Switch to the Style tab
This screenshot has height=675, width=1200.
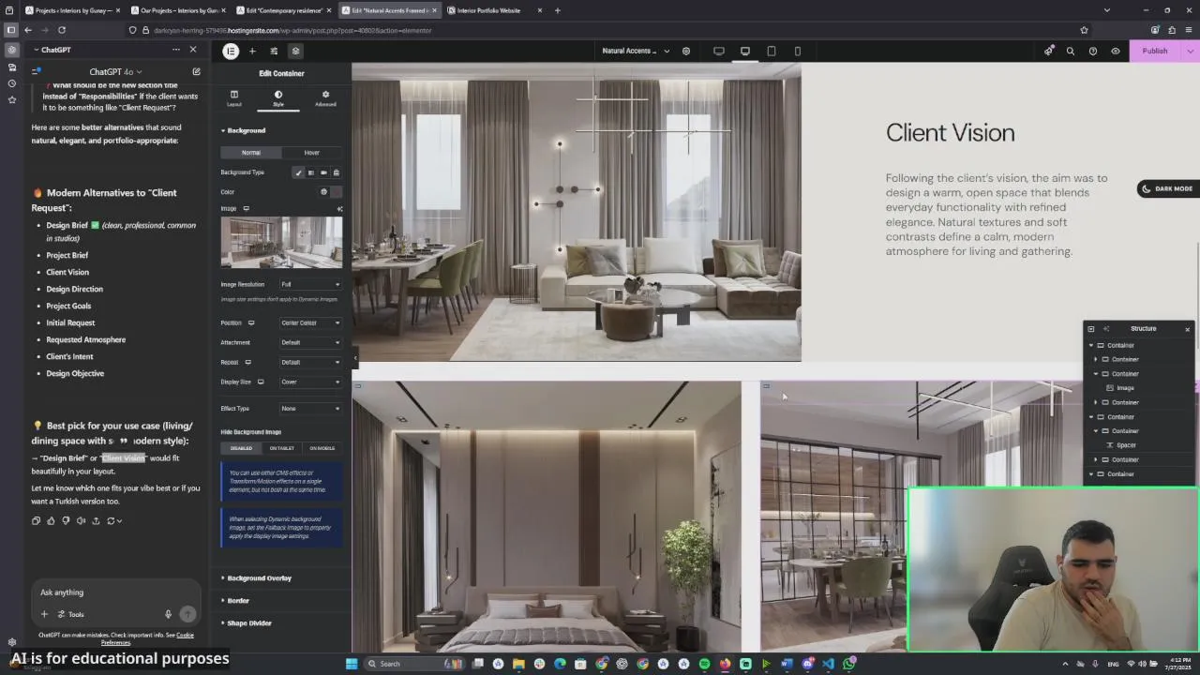pyautogui.click(x=278, y=98)
